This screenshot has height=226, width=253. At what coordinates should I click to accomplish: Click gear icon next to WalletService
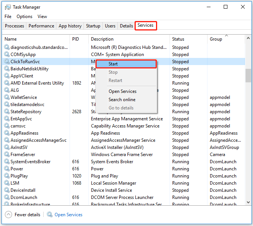7,97
